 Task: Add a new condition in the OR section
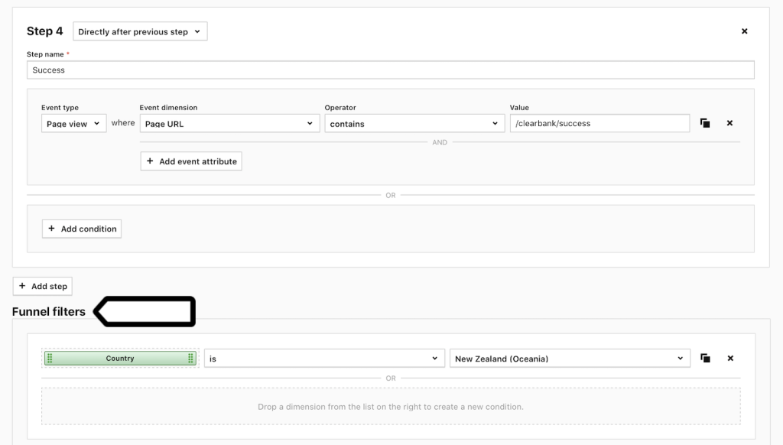81,228
